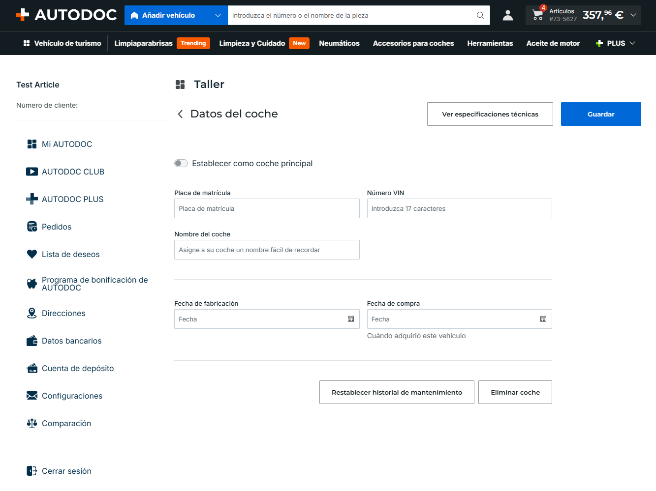Open the Neumáticos menu item

pos(339,43)
